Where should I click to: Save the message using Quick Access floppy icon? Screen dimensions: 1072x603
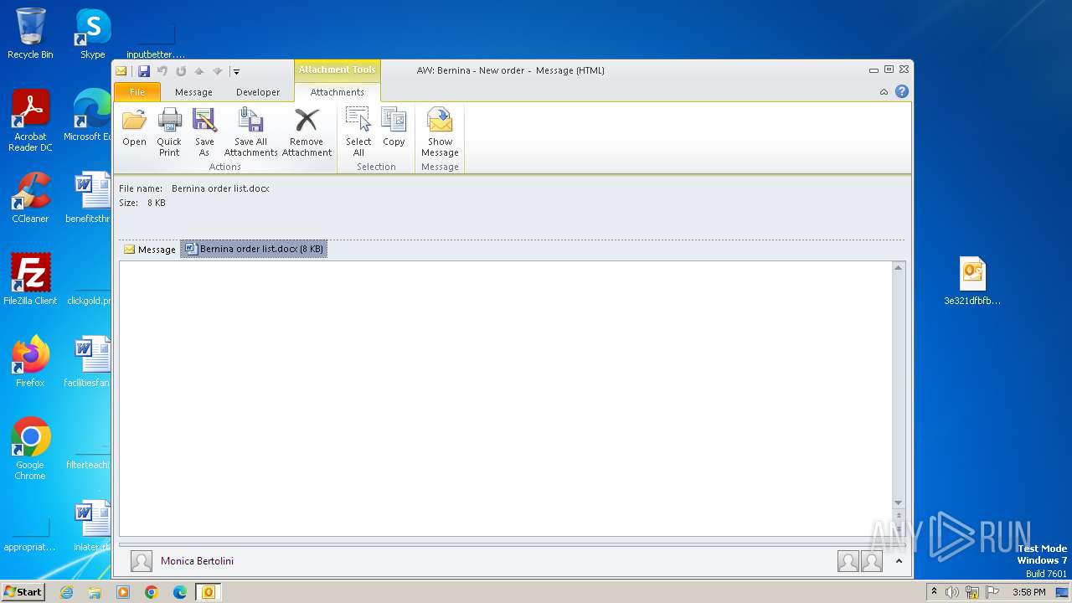coord(144,71)
